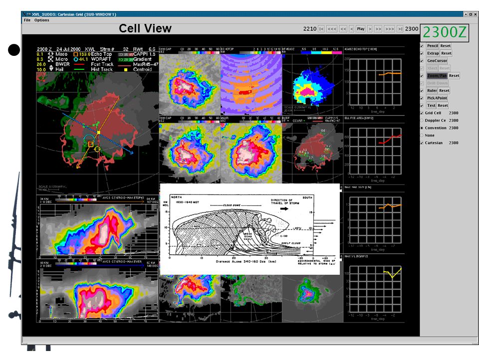This screenshot has width=479, height=359.
Task: Start the radar animation with Play
Action: pyautogui.click(x=361, y=29)
